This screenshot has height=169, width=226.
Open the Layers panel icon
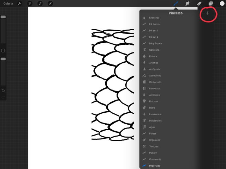point(210,4)
